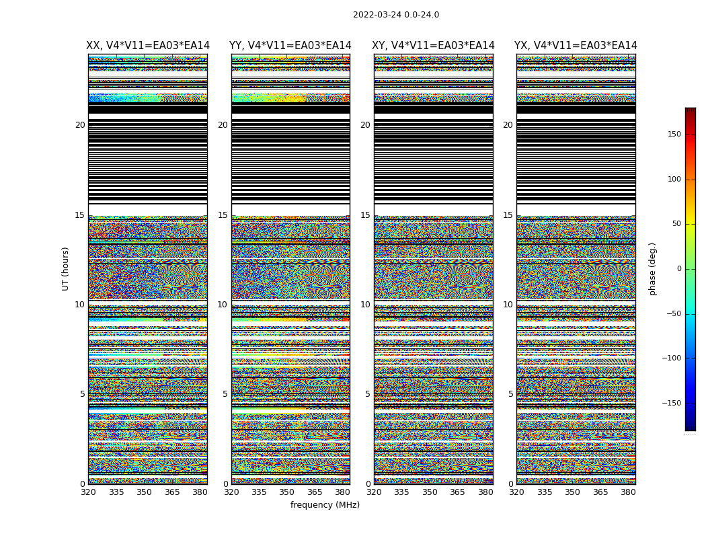Click the 15 hour tick of YY panel
Image resolution: width=706 pixels, height=538 pixels.
click(x=223, y=215)
